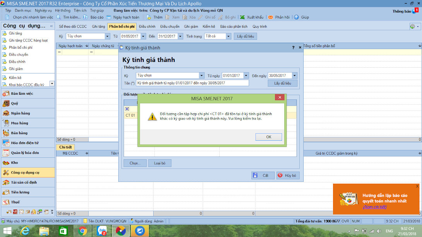422x237 pixels.
Task: Expand the Tình trạng dropdown (Tất cả)
Action: coord(228,36)
